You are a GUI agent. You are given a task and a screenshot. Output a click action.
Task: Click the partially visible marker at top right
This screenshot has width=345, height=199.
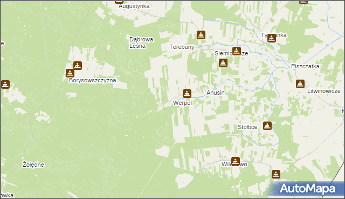[303, 2]
